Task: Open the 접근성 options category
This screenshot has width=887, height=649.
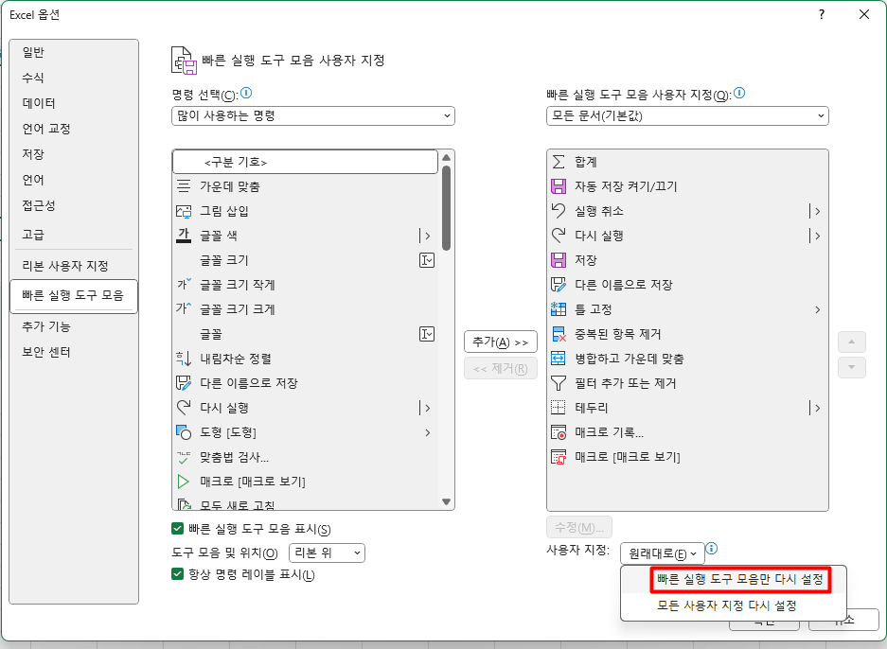Action: tap(39, 205)
